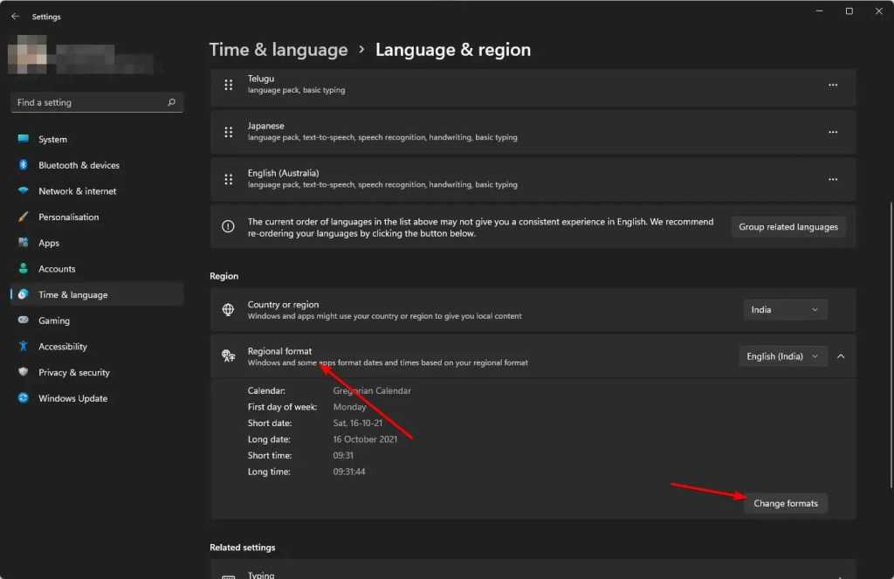Open the English (India) regional format dropdown
894x579 pixels.
782,356
